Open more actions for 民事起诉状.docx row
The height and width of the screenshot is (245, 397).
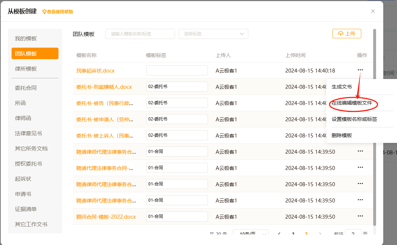[360, 70]
